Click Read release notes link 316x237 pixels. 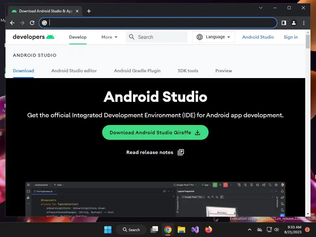click(150, 152)
